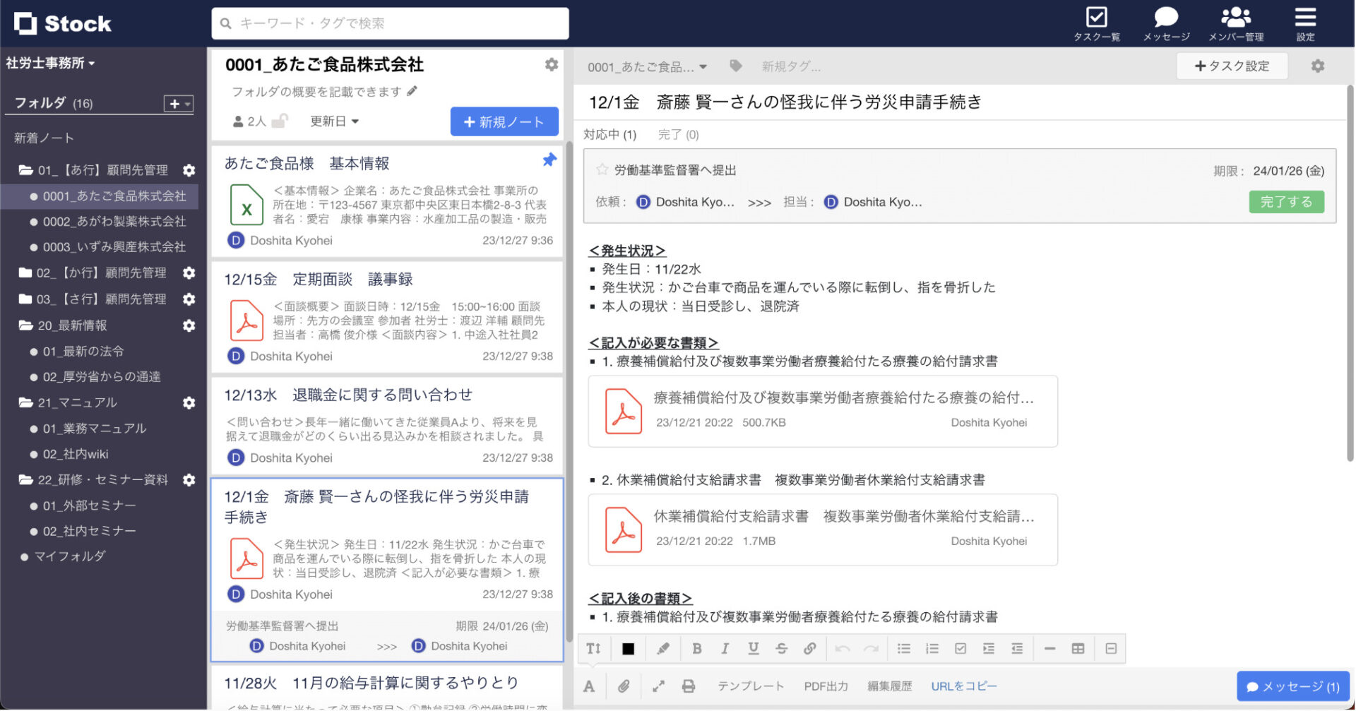Open the print icon in the editor footer

689,686
